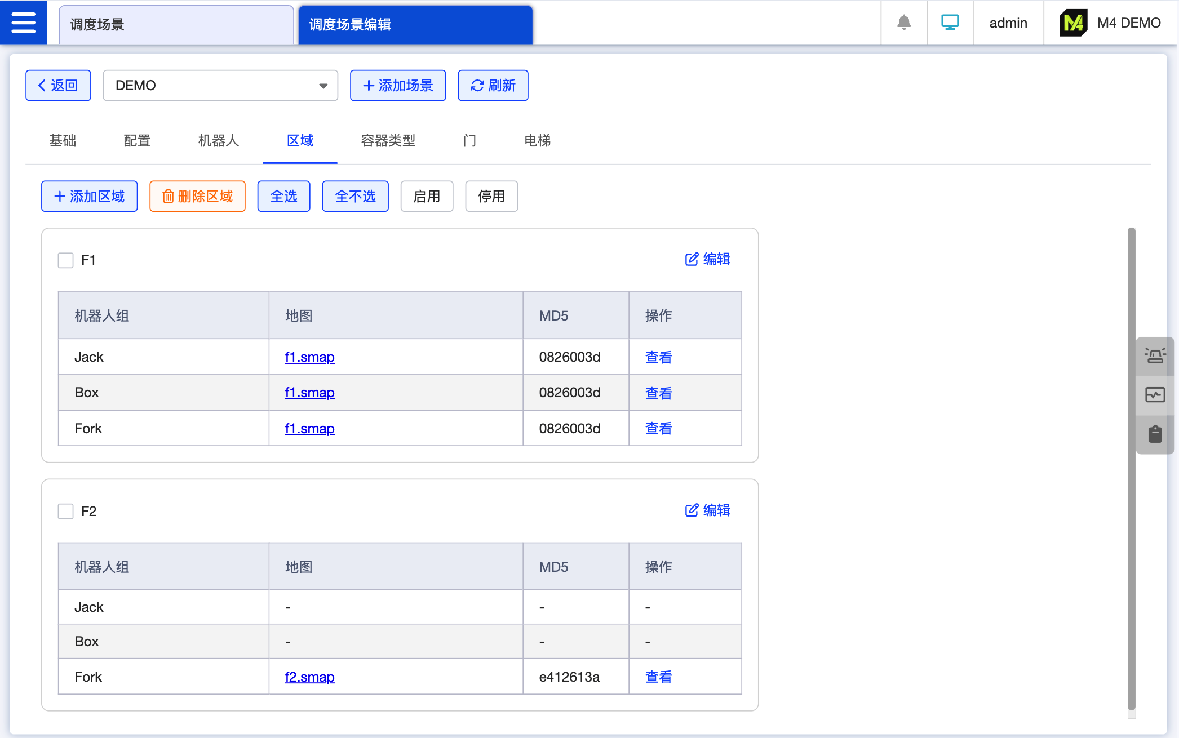This screenshot has height=738, width=1179.
Task: Switch to the 机器人 tab
Action: [x=219, y=141]
